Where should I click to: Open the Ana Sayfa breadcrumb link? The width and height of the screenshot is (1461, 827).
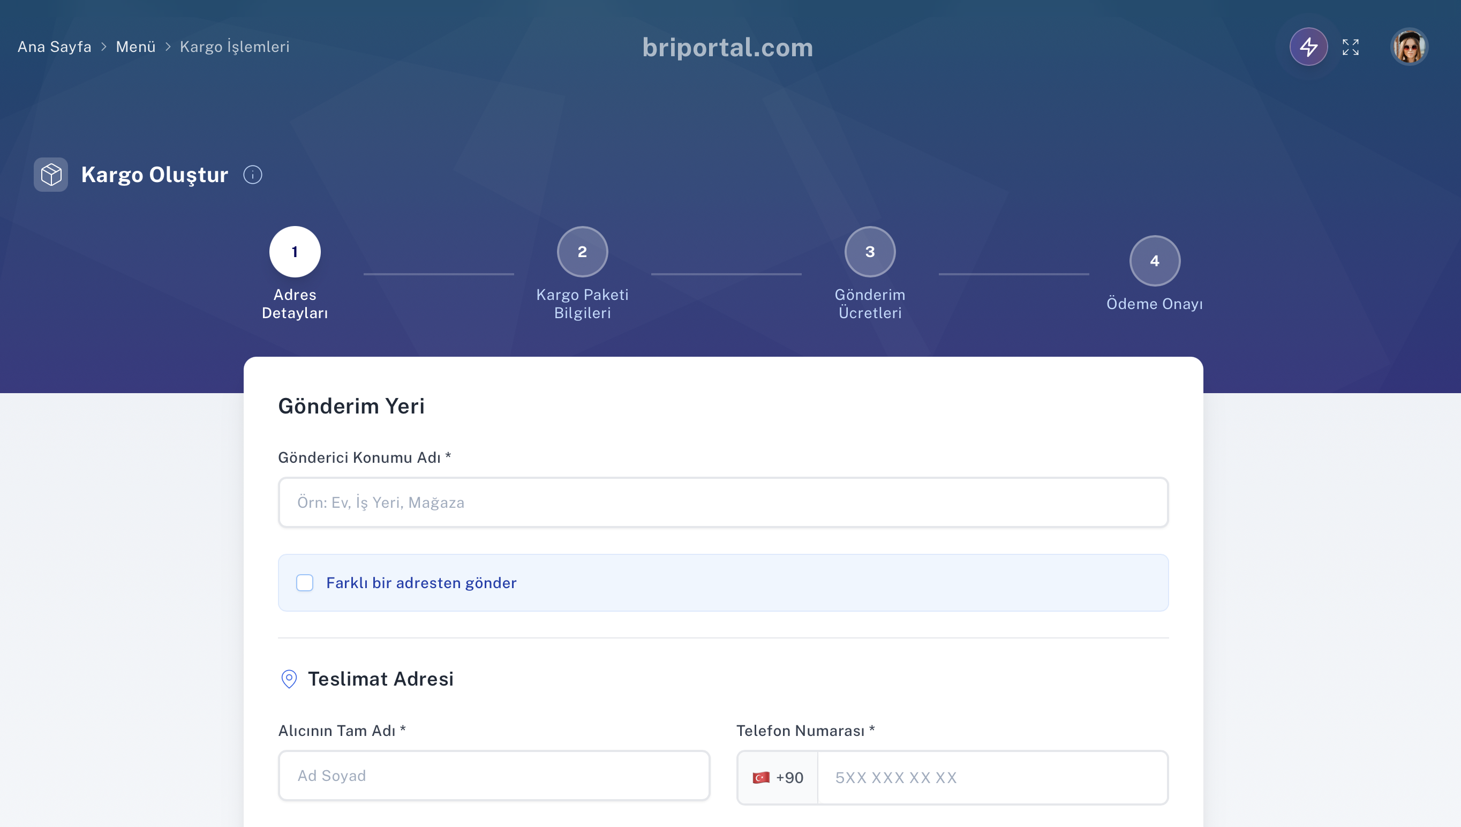(x=55, y=47)
